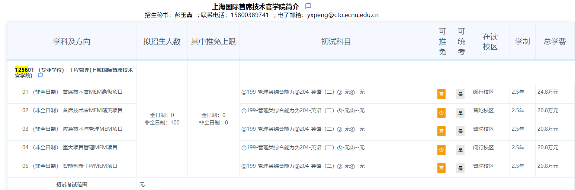The image size is (575, 190).
Task: Open the comment icon after 工程管理 program name
Action: 41,76
